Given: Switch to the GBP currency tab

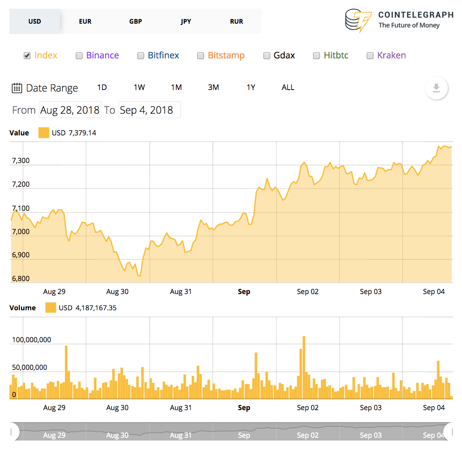Looking at the screenshot, I should pos(136,21).
